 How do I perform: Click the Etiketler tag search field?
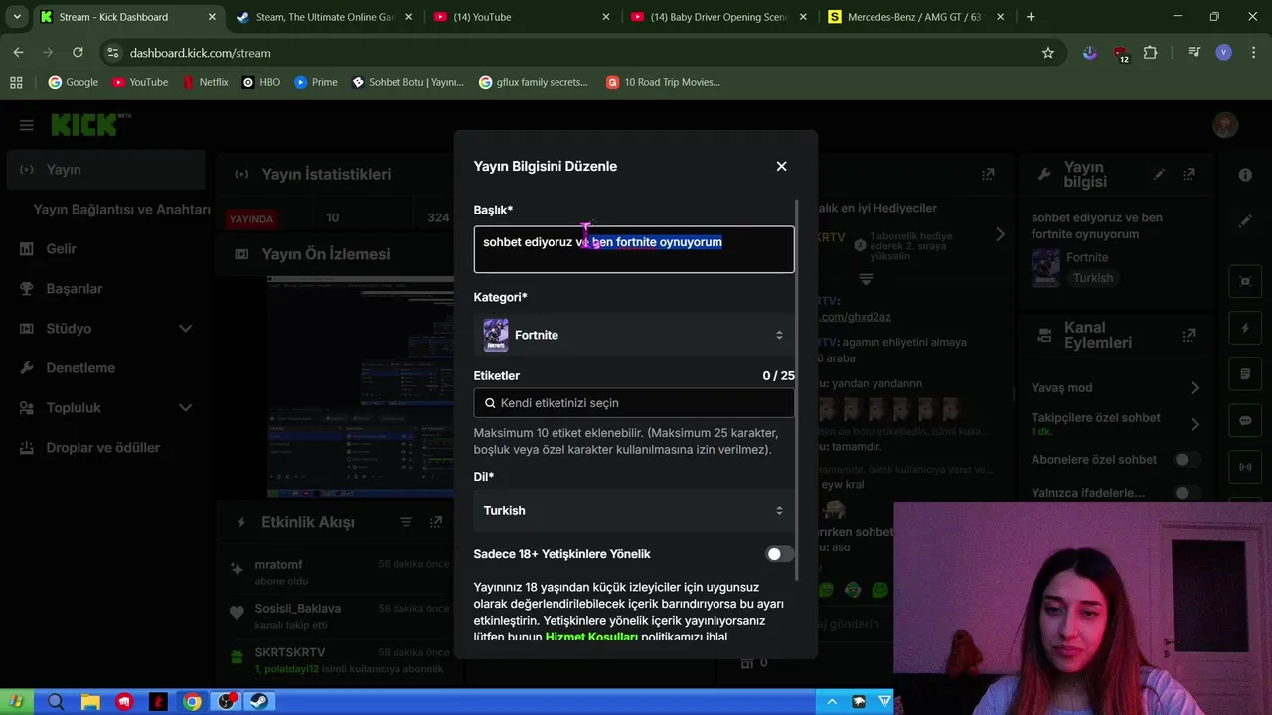tap(634, 403)
